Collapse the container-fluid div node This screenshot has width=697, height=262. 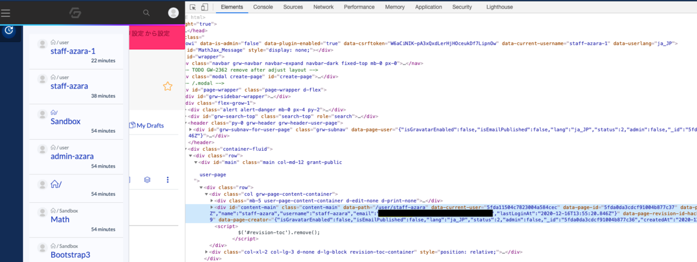[x=187, y=148]
